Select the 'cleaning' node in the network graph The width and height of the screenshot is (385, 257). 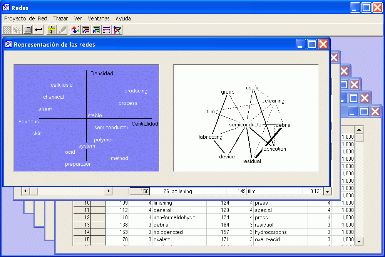275,101
